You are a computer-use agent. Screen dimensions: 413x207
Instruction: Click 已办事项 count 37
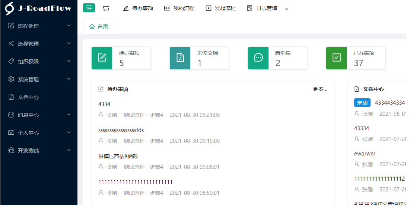click(359, 63)
